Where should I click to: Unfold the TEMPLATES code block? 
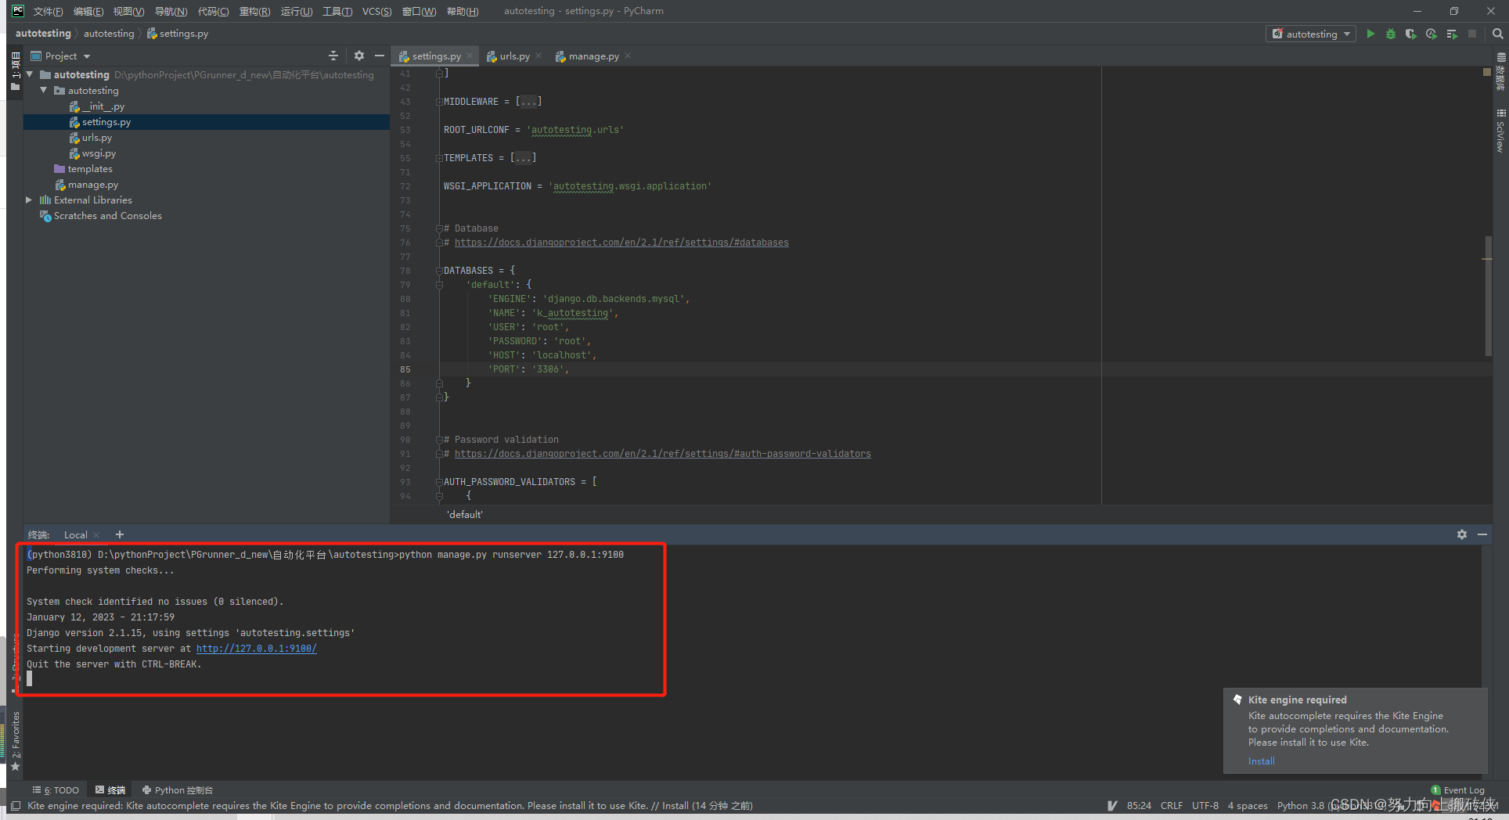tap(439, 158)
